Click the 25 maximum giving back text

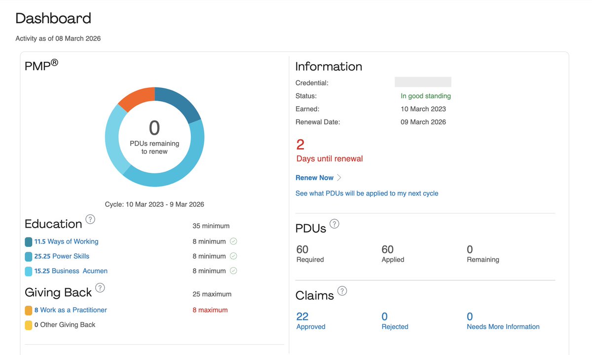pos(212,294)
